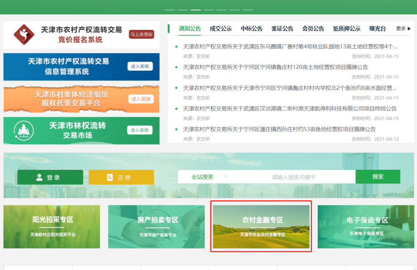
Task: Switch to the 中标公告 tab
Action: [251, 29]
